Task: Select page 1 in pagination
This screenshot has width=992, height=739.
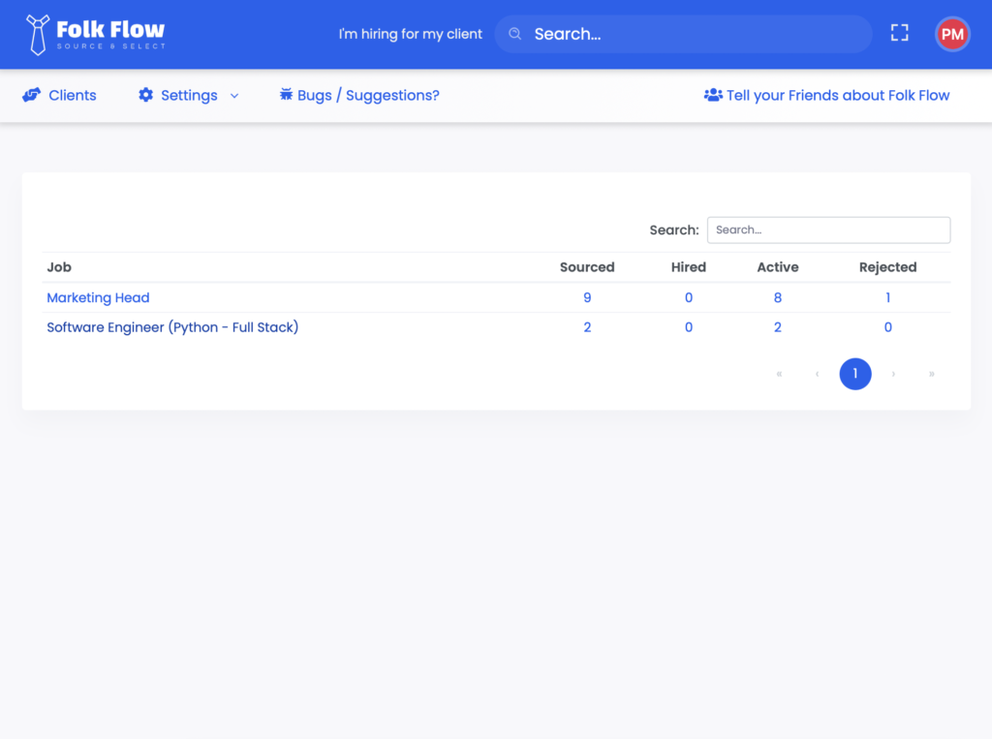Action: point(855,374)
